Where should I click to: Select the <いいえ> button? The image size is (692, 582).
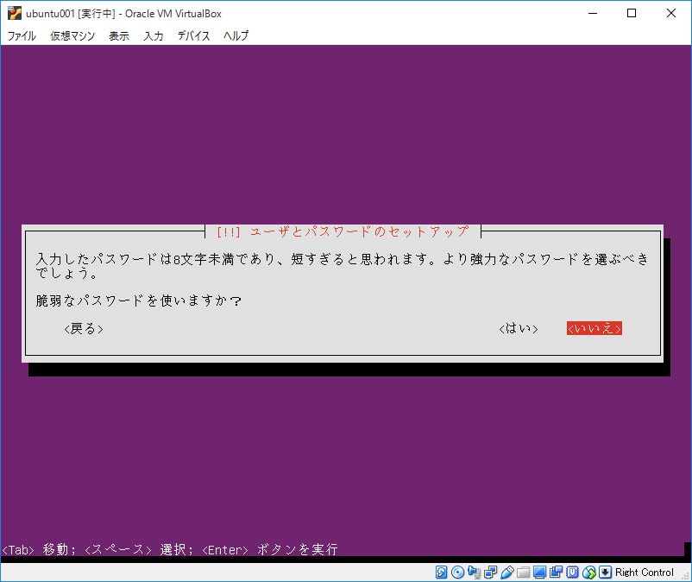coord(594,328)
